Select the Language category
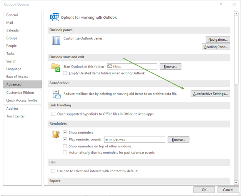This screenshot has height=196, width=241. (22, 69)
